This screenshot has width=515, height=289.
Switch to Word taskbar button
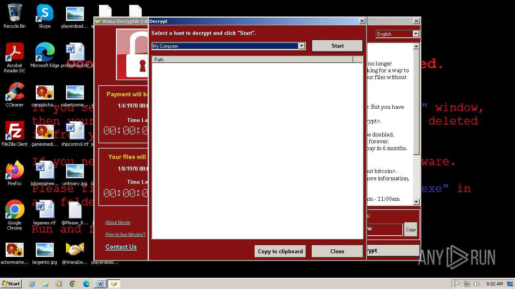tap(100, 284)
